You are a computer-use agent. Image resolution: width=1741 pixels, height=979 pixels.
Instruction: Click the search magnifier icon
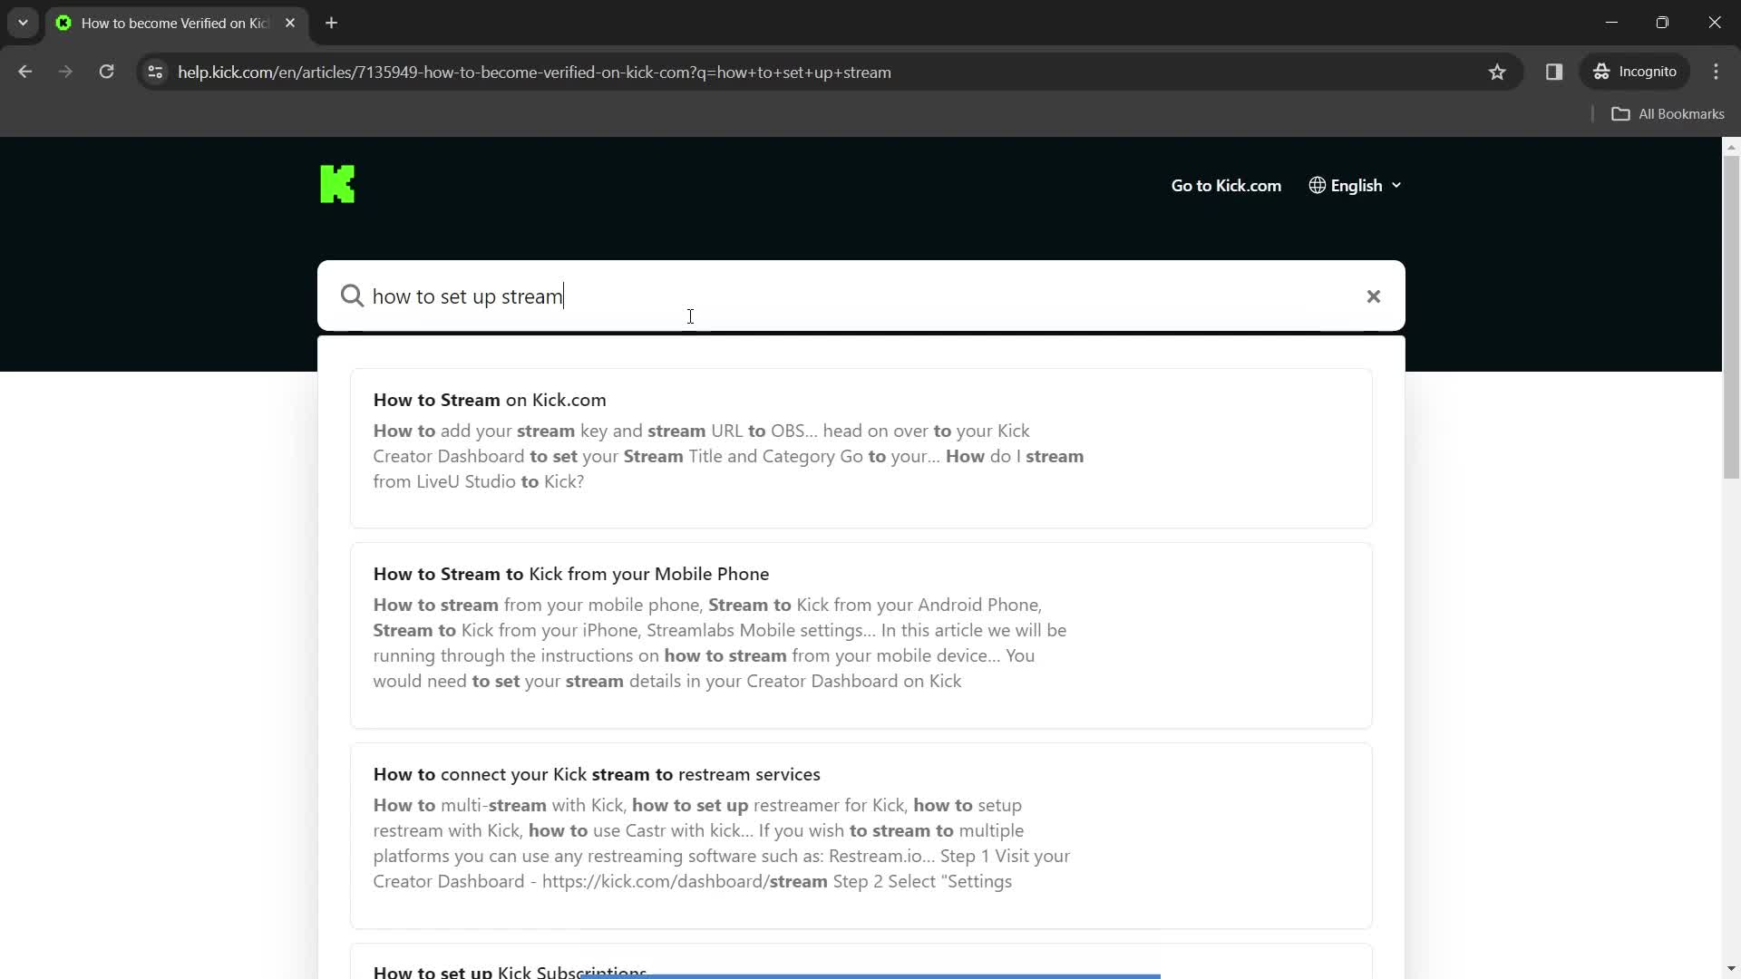[x=352, y=296]
